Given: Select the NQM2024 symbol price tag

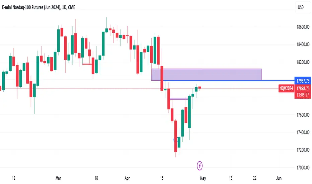Looking at the screenshot, I should tap(286, 88).
